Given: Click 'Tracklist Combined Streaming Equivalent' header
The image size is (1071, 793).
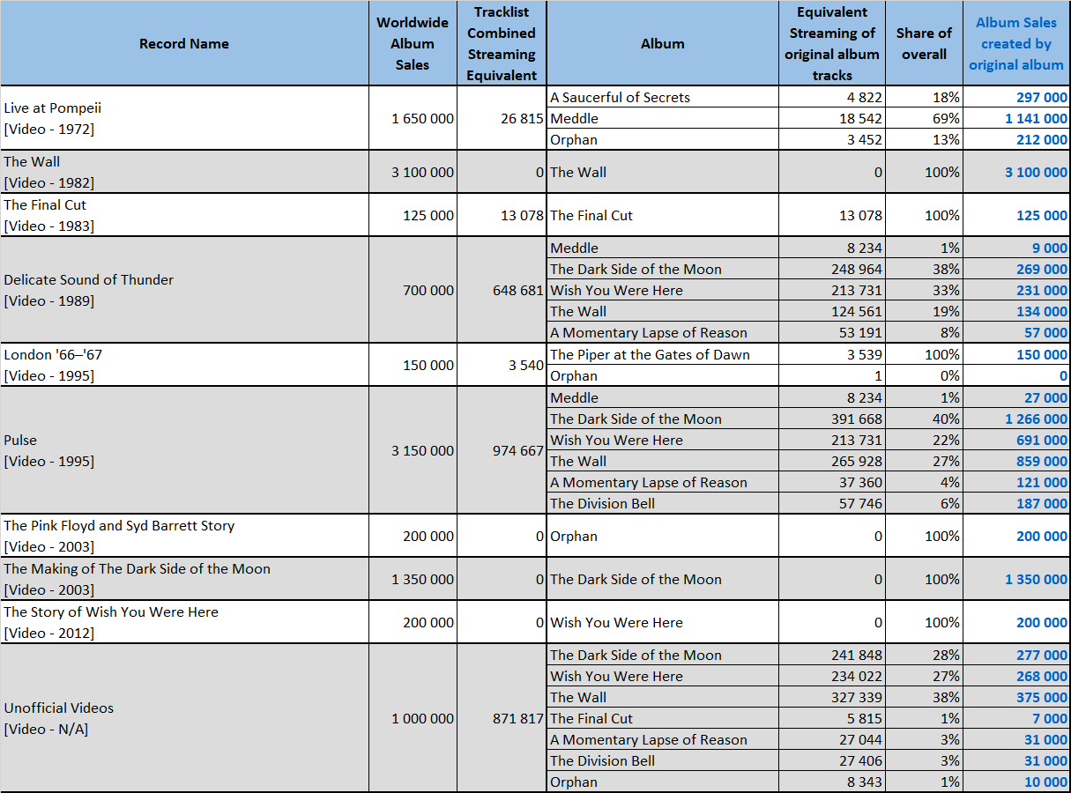Looking at the screenshot, I should [x=502, y=43].
